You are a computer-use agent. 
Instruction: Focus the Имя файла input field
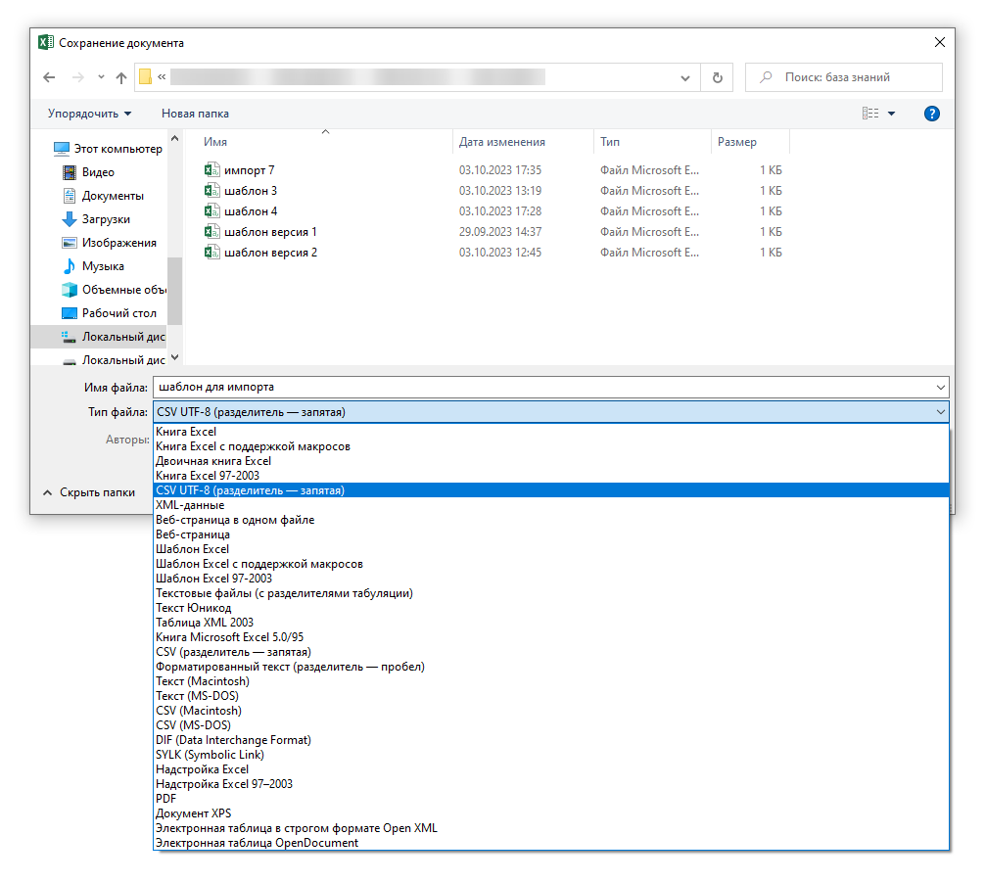click(x=543, y=387)
